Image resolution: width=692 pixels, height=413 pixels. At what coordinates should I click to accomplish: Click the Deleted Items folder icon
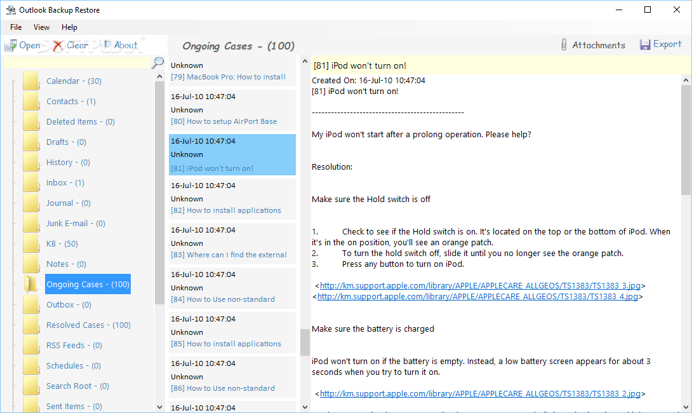pos(31,121)
